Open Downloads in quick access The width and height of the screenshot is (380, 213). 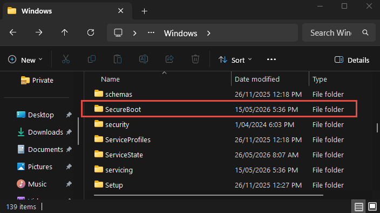tap(40, 132)
